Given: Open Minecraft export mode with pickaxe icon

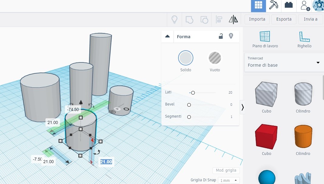Looking at the screenshot, I should [x=273, y=6].
